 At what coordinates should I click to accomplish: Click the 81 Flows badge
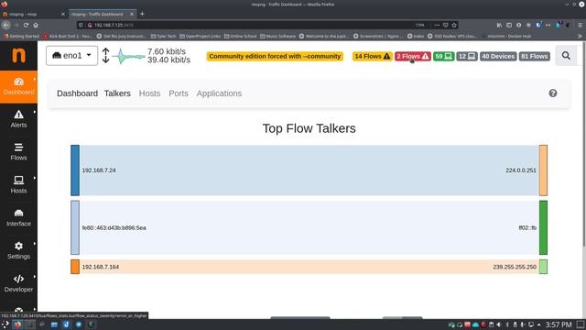tap(535, 56)
